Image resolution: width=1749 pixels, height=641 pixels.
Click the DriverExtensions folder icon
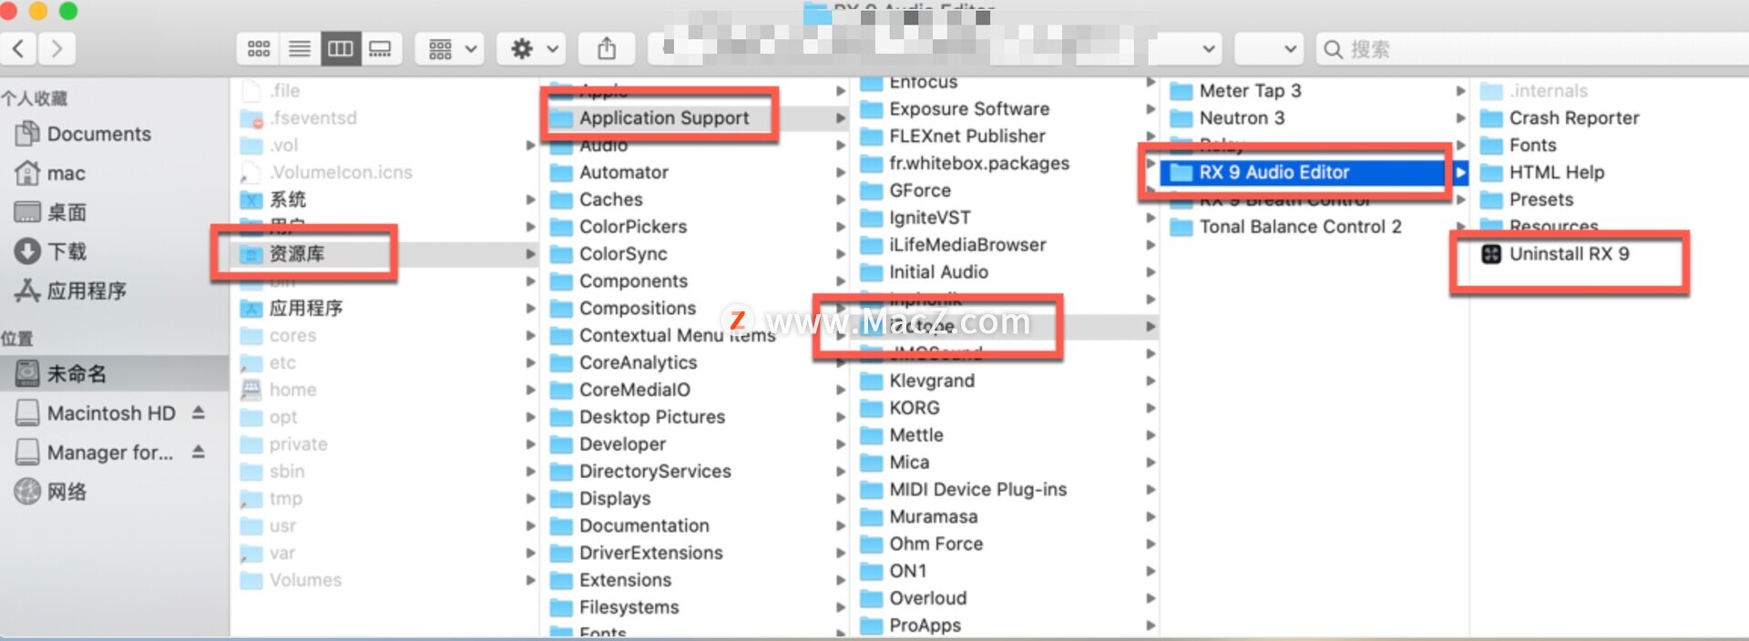(x=561, y=554)
